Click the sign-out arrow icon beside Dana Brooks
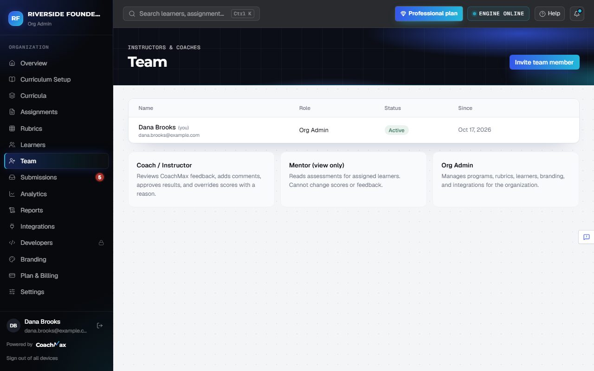This screenshot has width=594, height=371. 99,326
